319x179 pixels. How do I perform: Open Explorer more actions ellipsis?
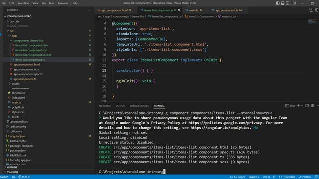[89, 10]
